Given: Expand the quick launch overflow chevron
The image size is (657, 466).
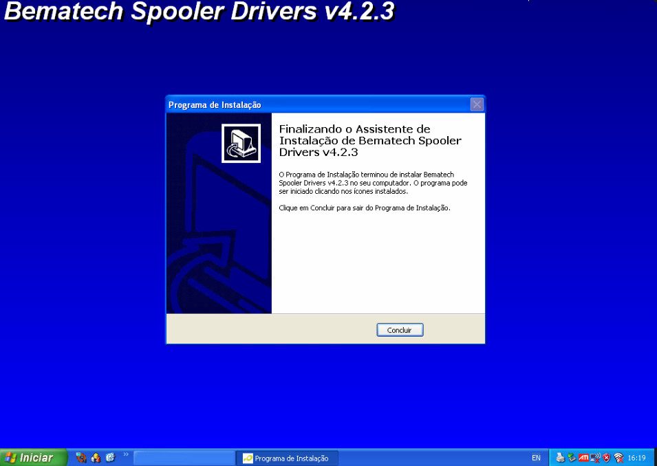Looking at the screenshot, I should pyautogui.click(x=126, y=454).
